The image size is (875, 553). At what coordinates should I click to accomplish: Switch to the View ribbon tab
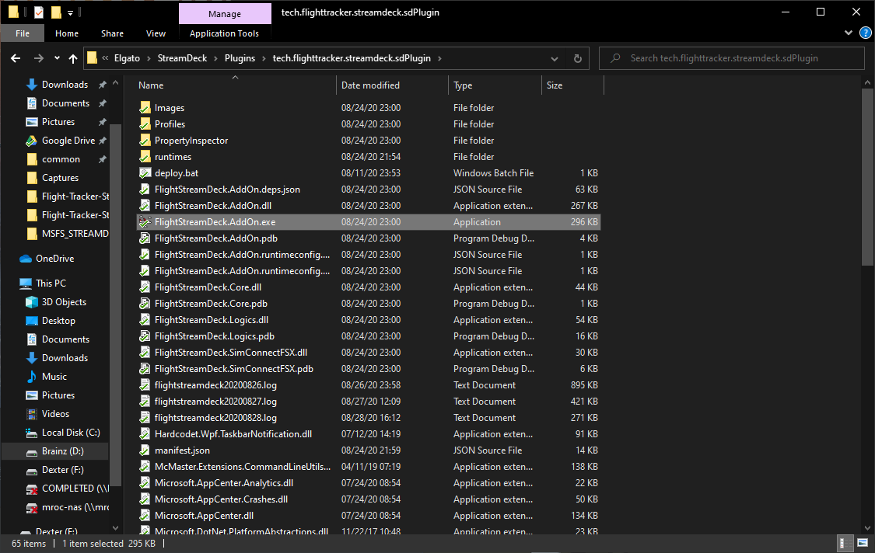(x=156, y=33)
